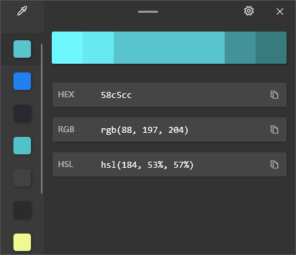The image size is (296, 255).
Task: Click the HEX value text field
Action: coord(170,95)
